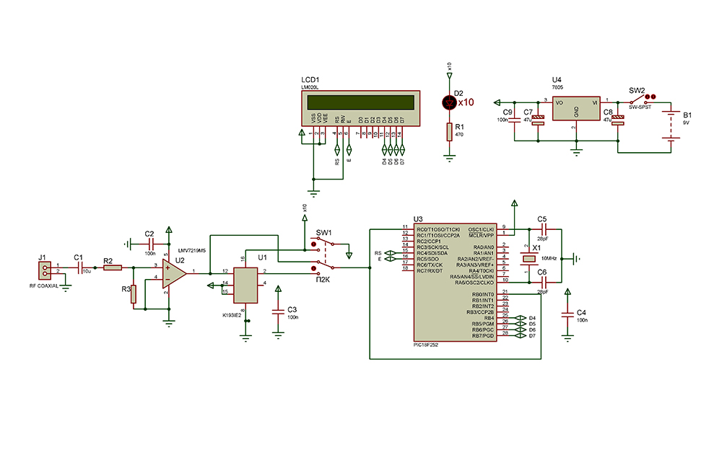Click resistor R3 near the comparator input

[134, 296]
